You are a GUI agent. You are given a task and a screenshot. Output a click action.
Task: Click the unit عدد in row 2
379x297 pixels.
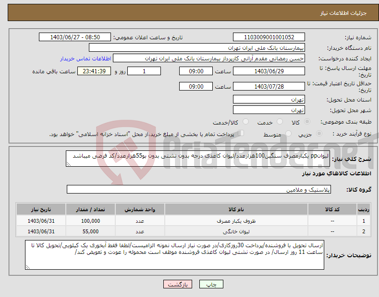pos(140,231)
